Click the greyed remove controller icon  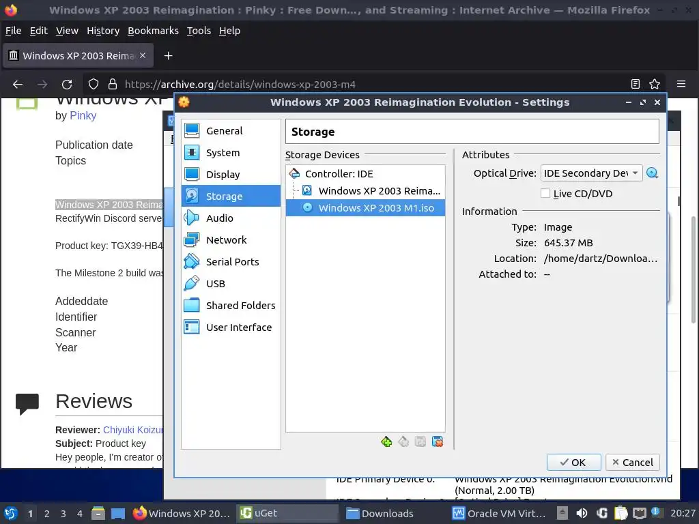403,441
